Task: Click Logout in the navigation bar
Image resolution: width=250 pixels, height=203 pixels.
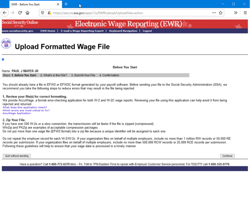Action: point(147,31)
